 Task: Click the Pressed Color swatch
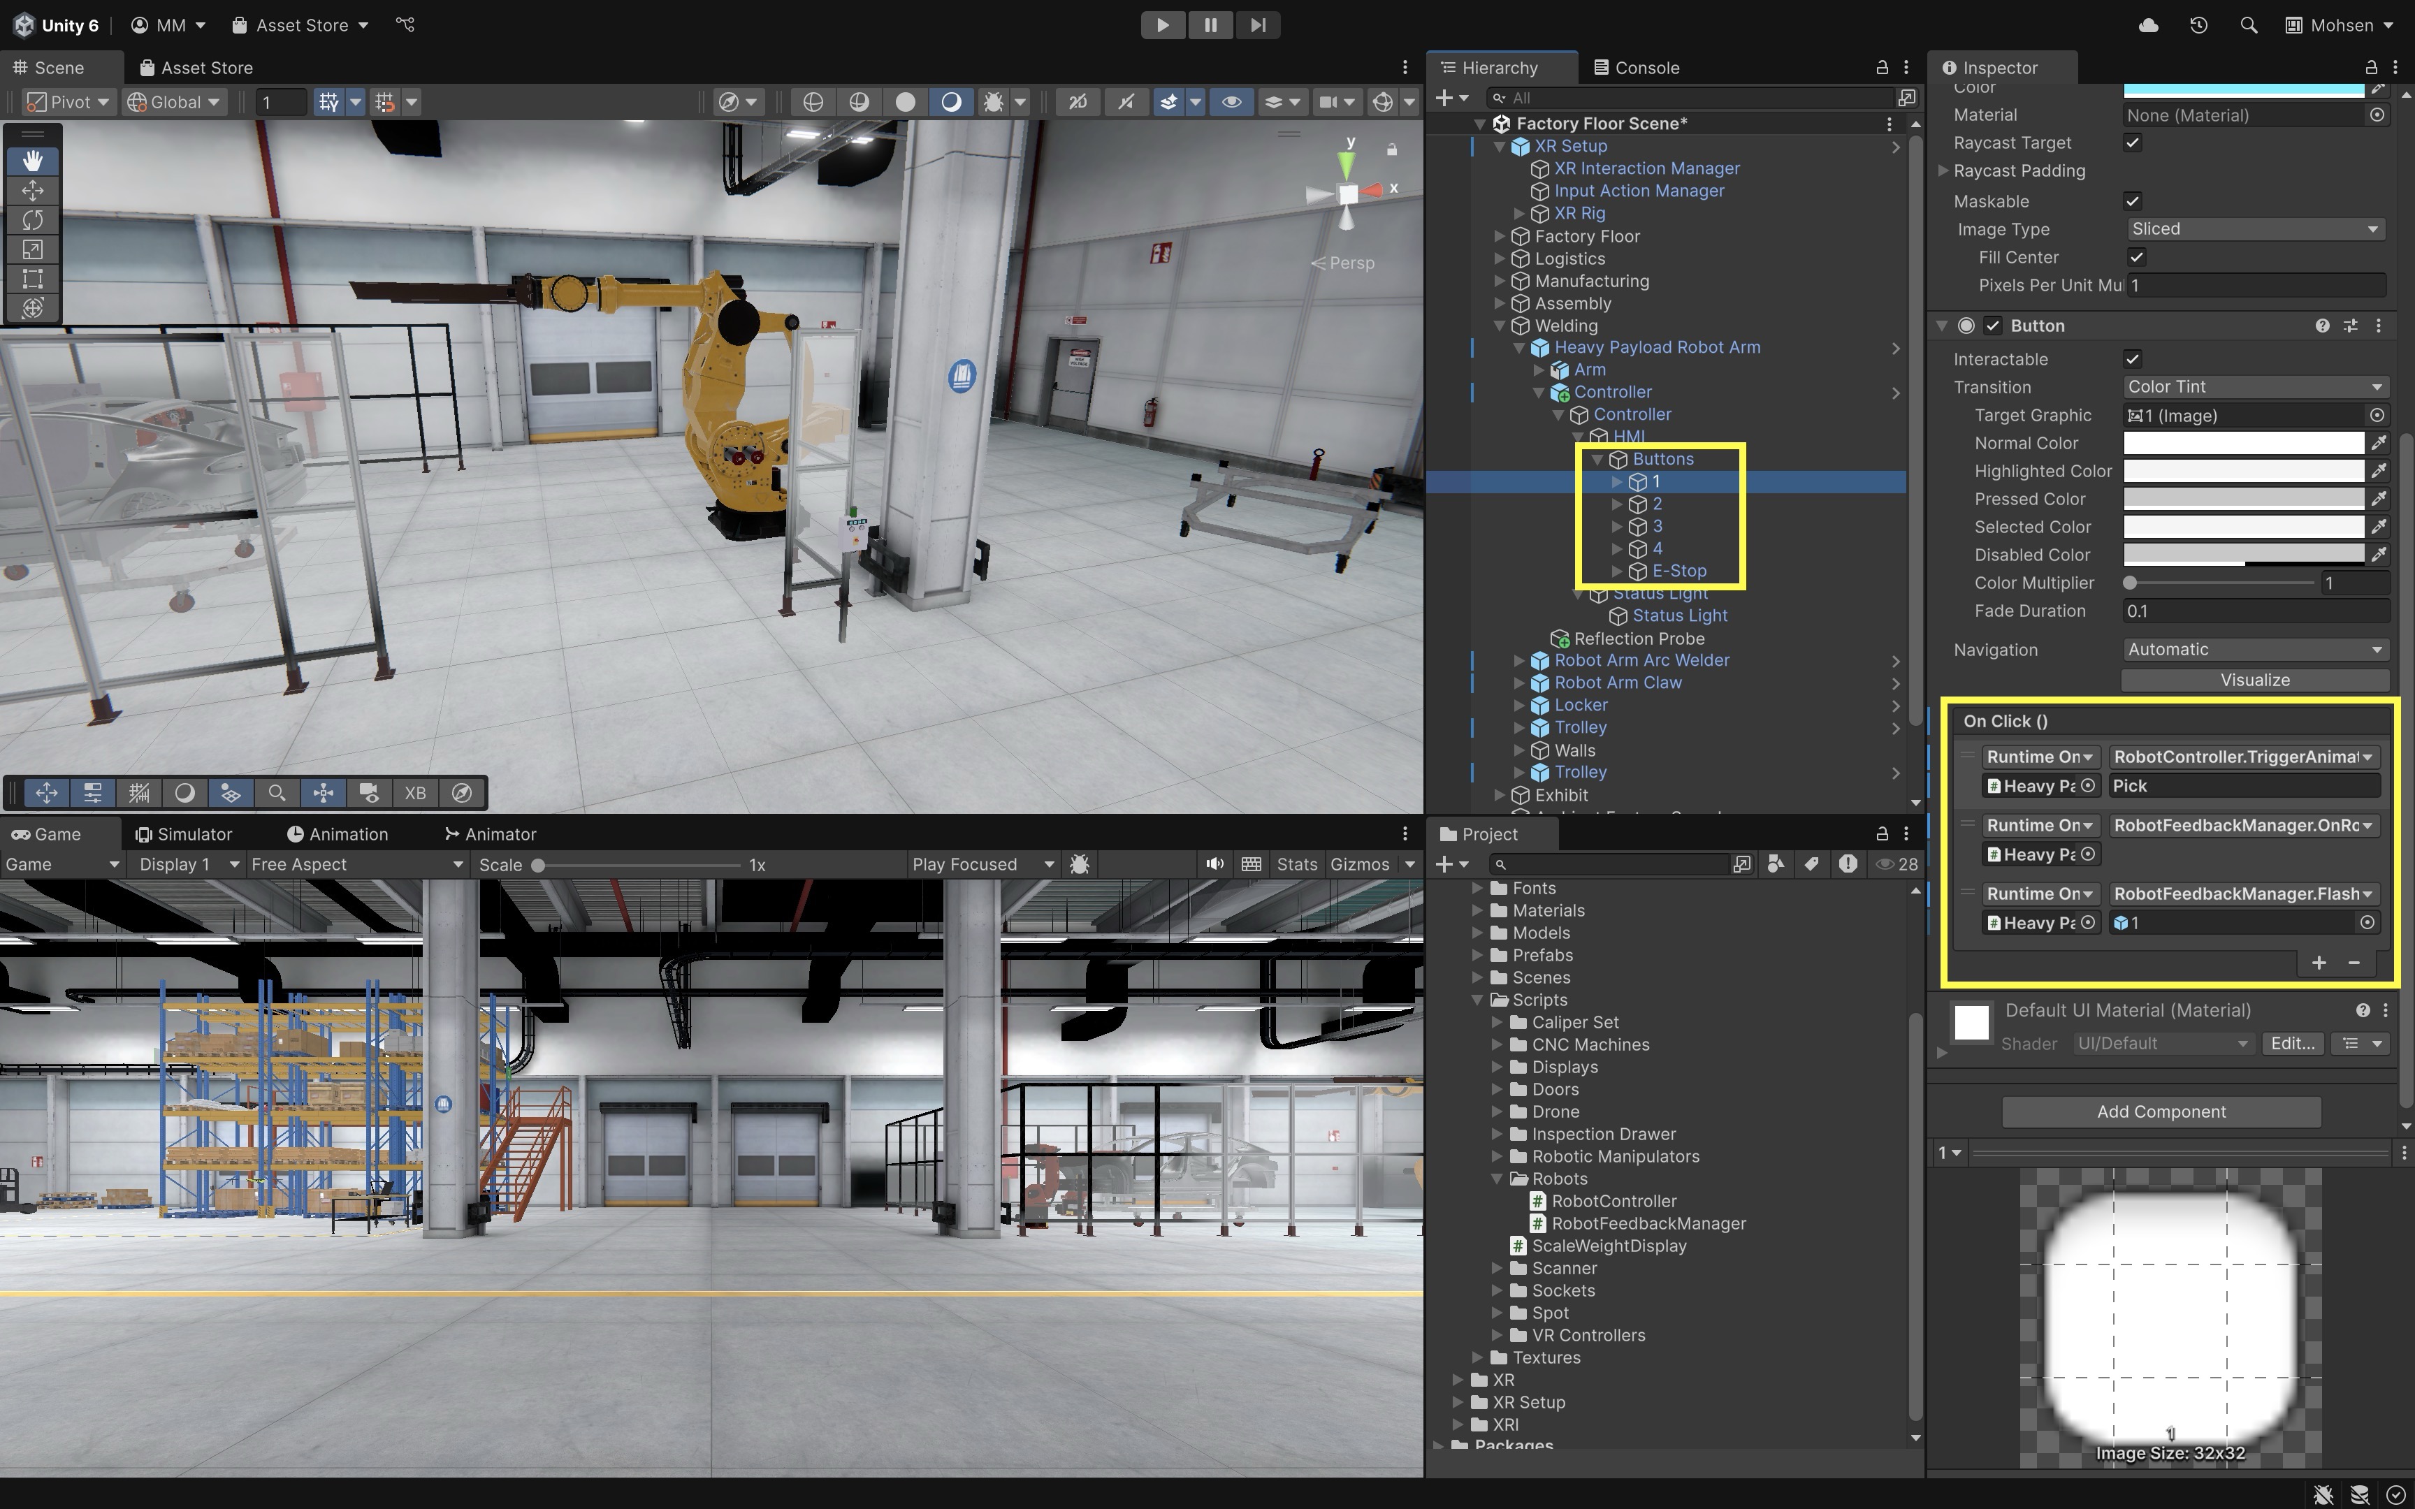2242,499
